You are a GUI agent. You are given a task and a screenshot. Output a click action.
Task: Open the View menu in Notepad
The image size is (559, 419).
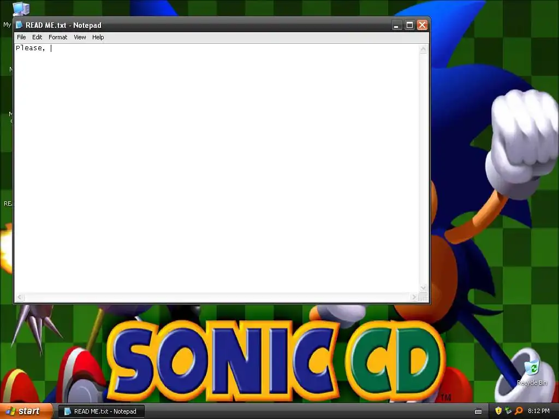click(x=80, y=37)
